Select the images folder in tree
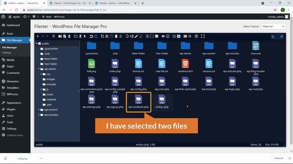This screenshot has width=293, height=164. click(50, 79)
